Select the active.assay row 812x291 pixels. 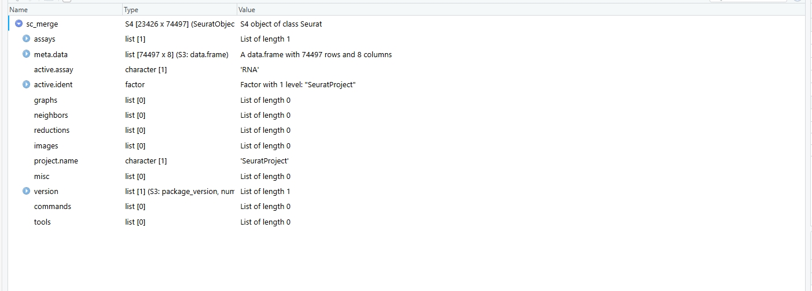[x=406, y=70]
